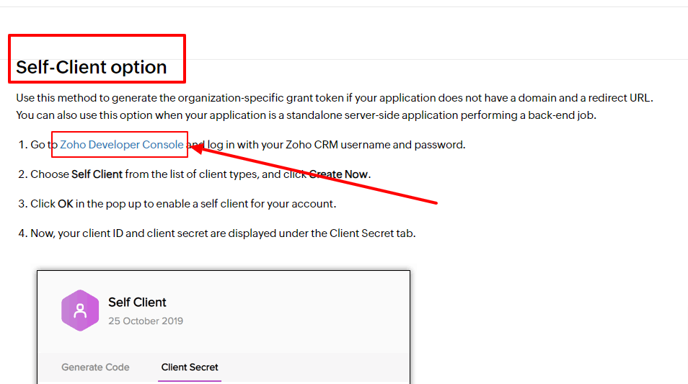The width and height of the screenshot is (688, 384).
Task: Open the Zoho Developer Console link
Action: tap(122, 145)
